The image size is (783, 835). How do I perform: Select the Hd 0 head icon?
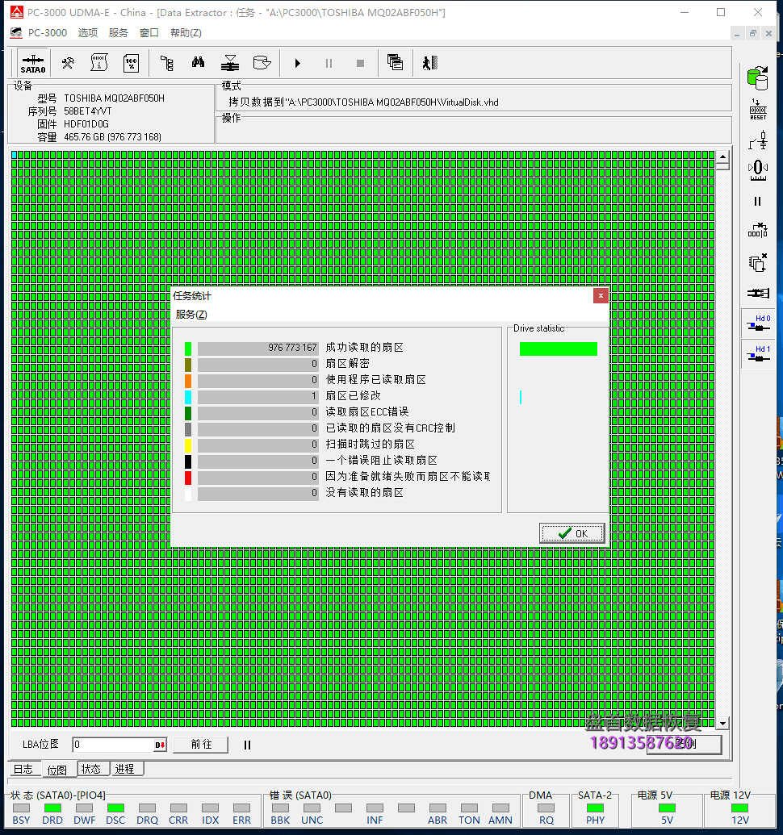pos(759,324)
